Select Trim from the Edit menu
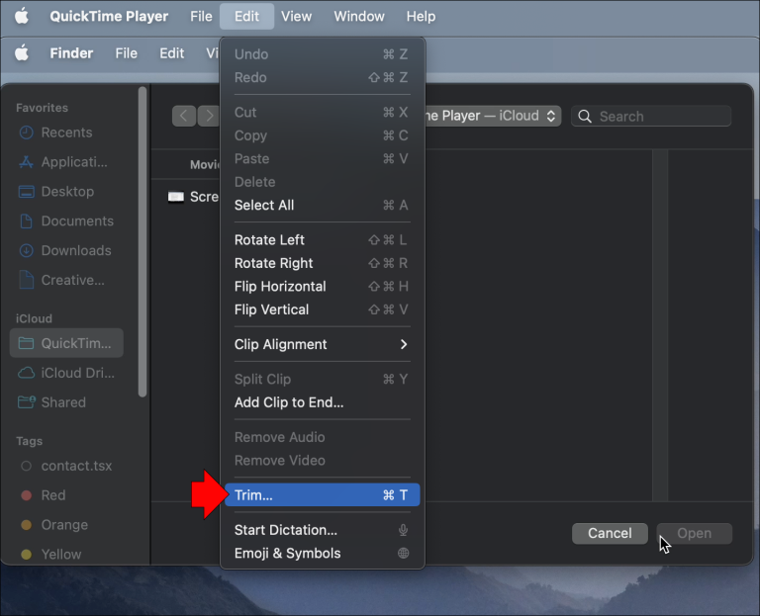The height and width of the screenshot is (616, 760). coord(322,495)
